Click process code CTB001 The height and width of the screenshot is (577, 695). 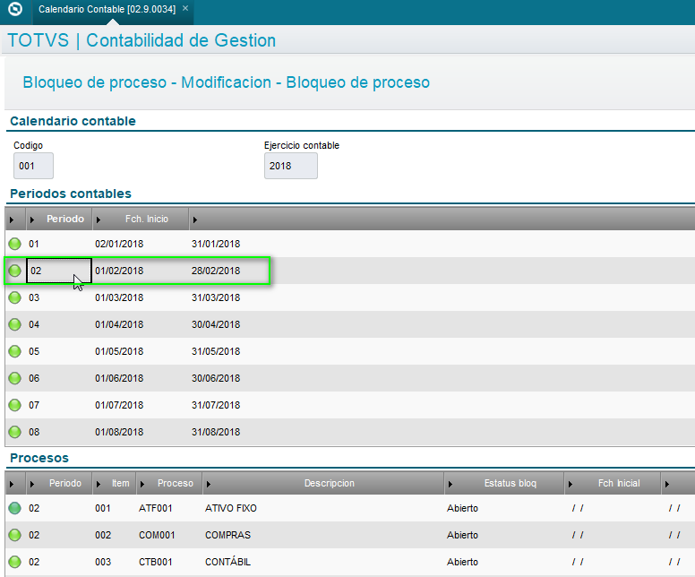[x=155, y=562]
